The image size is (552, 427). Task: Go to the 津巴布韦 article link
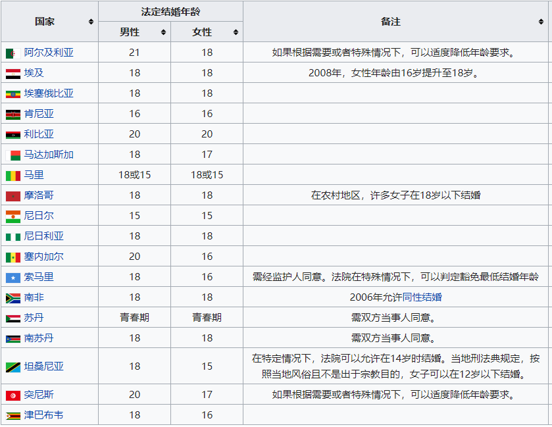click(x=43, y=415)
